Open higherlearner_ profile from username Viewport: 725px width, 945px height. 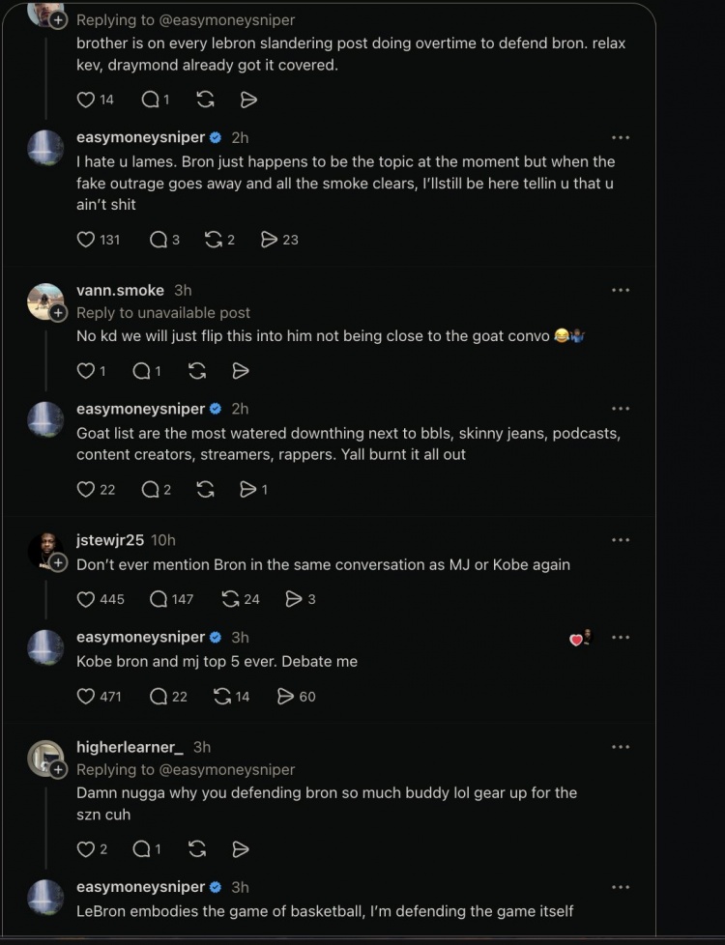130,747
